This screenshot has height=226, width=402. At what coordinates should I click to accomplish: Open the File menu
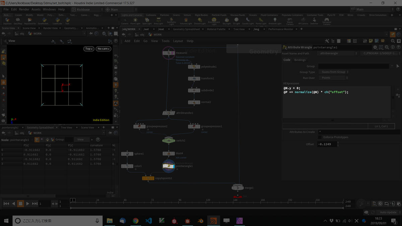coord(6,9)
